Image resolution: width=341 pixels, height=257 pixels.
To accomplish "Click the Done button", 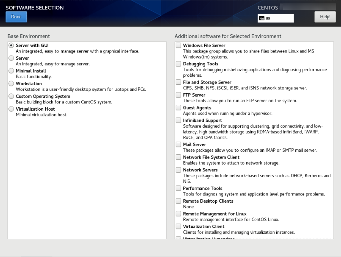I will [x=16, y=17].
